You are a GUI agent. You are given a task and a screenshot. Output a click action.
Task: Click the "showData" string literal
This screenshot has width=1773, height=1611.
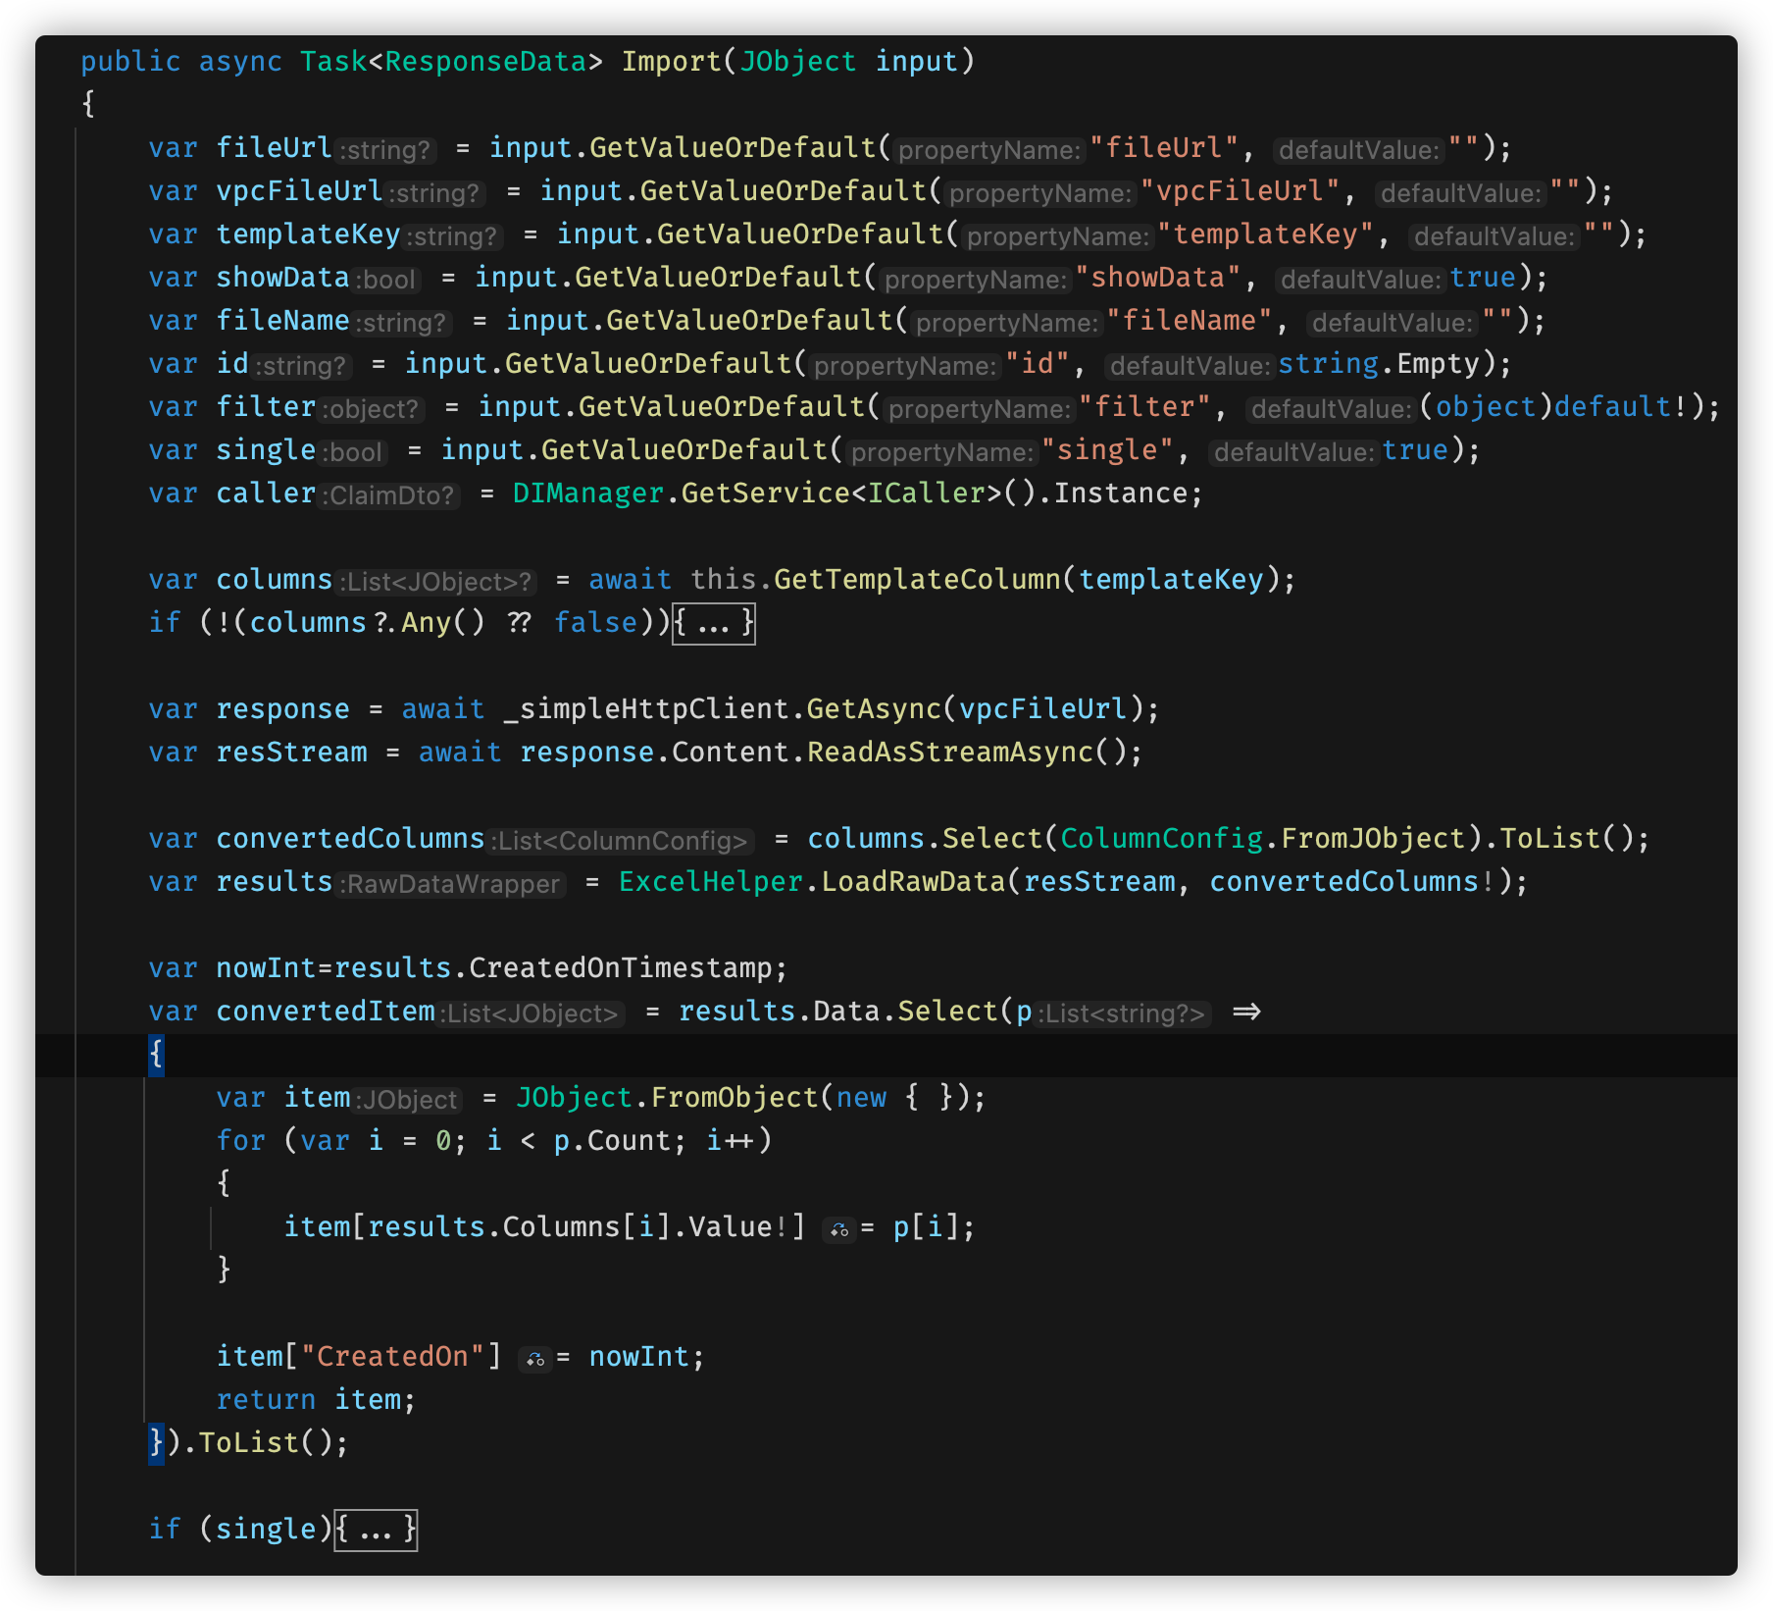tap(1159, 277)
